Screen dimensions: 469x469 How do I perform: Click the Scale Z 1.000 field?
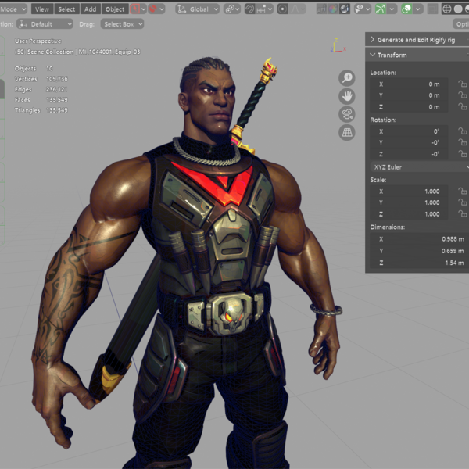tap(409, 214)
